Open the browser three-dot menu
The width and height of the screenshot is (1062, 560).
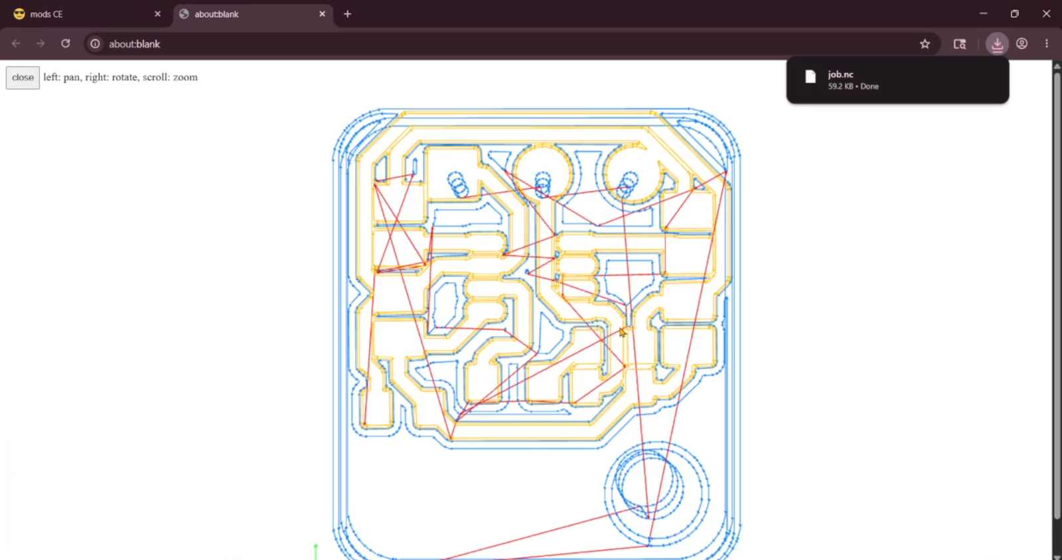(1047, 44)
